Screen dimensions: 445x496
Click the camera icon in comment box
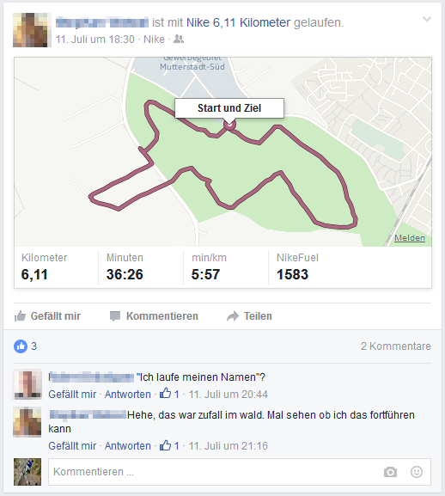(x=390, y=472)
